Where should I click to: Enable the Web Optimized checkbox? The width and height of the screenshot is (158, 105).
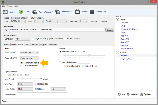tap(48, 39)
